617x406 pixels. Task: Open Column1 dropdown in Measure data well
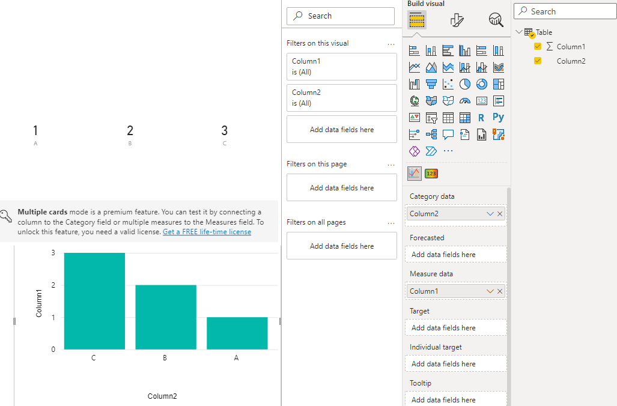[490, 291]
